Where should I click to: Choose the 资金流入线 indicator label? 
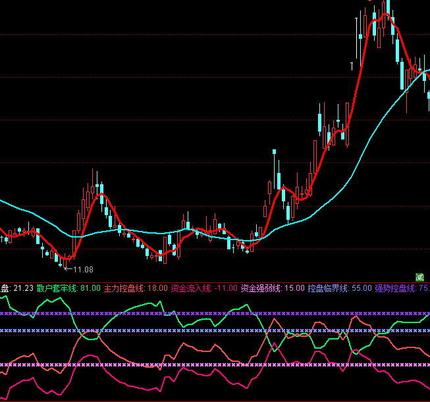point(192,288)
